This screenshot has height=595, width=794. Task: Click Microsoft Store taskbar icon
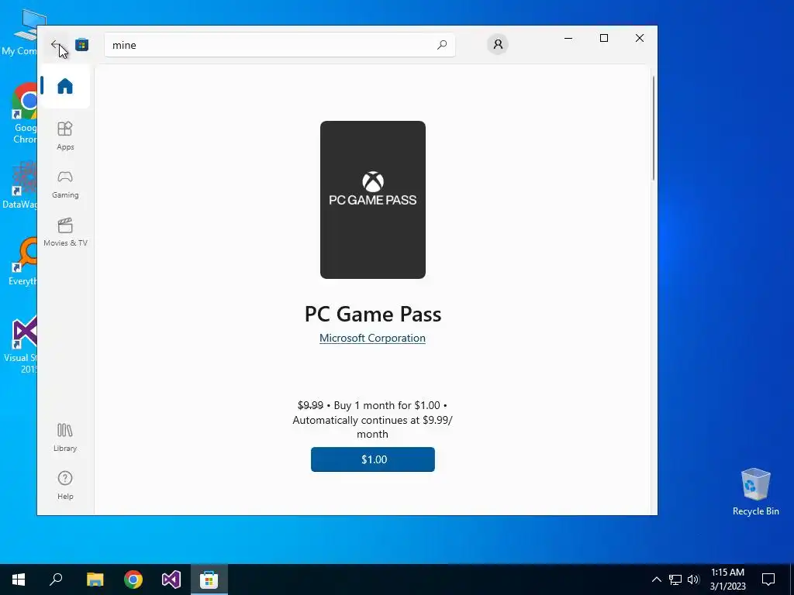[x=209, y=580]
